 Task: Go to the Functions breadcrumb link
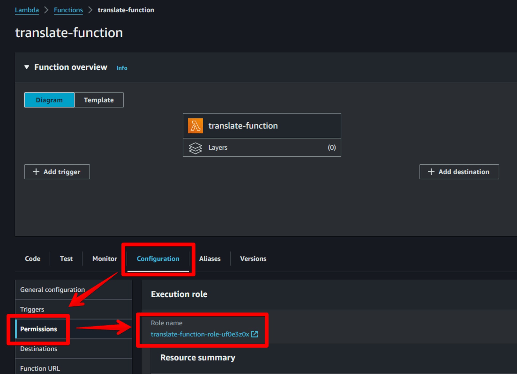click(68, 10)
